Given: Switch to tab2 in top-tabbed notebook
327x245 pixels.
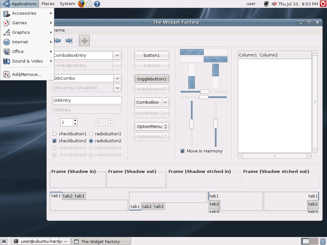Looking at the screenshot, I should click(68, 196).
